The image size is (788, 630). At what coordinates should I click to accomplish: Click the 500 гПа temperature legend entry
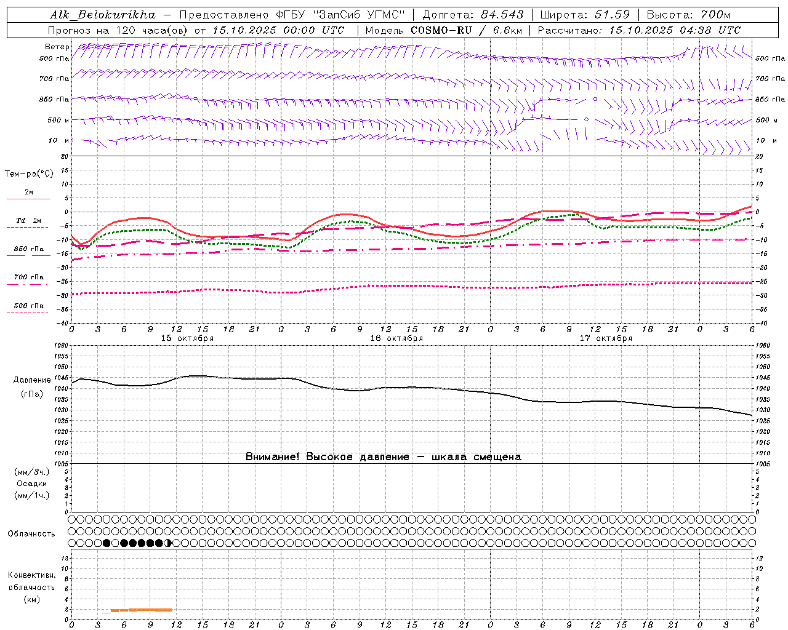click(28, 306)
